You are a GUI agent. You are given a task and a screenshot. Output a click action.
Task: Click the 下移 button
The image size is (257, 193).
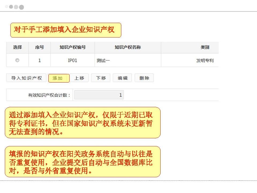101,78
